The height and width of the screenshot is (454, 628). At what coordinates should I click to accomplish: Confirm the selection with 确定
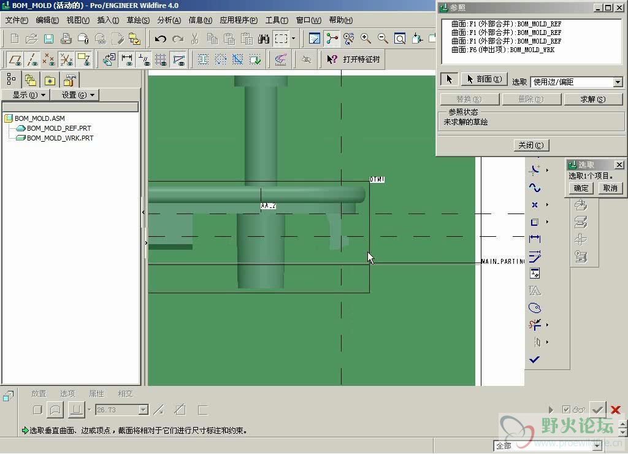(581, 188)
